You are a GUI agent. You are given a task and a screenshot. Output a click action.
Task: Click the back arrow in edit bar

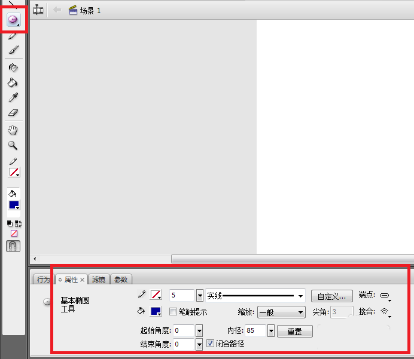(x=57, y=10)
